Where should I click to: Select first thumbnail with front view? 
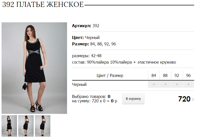[x=9, y=126]
